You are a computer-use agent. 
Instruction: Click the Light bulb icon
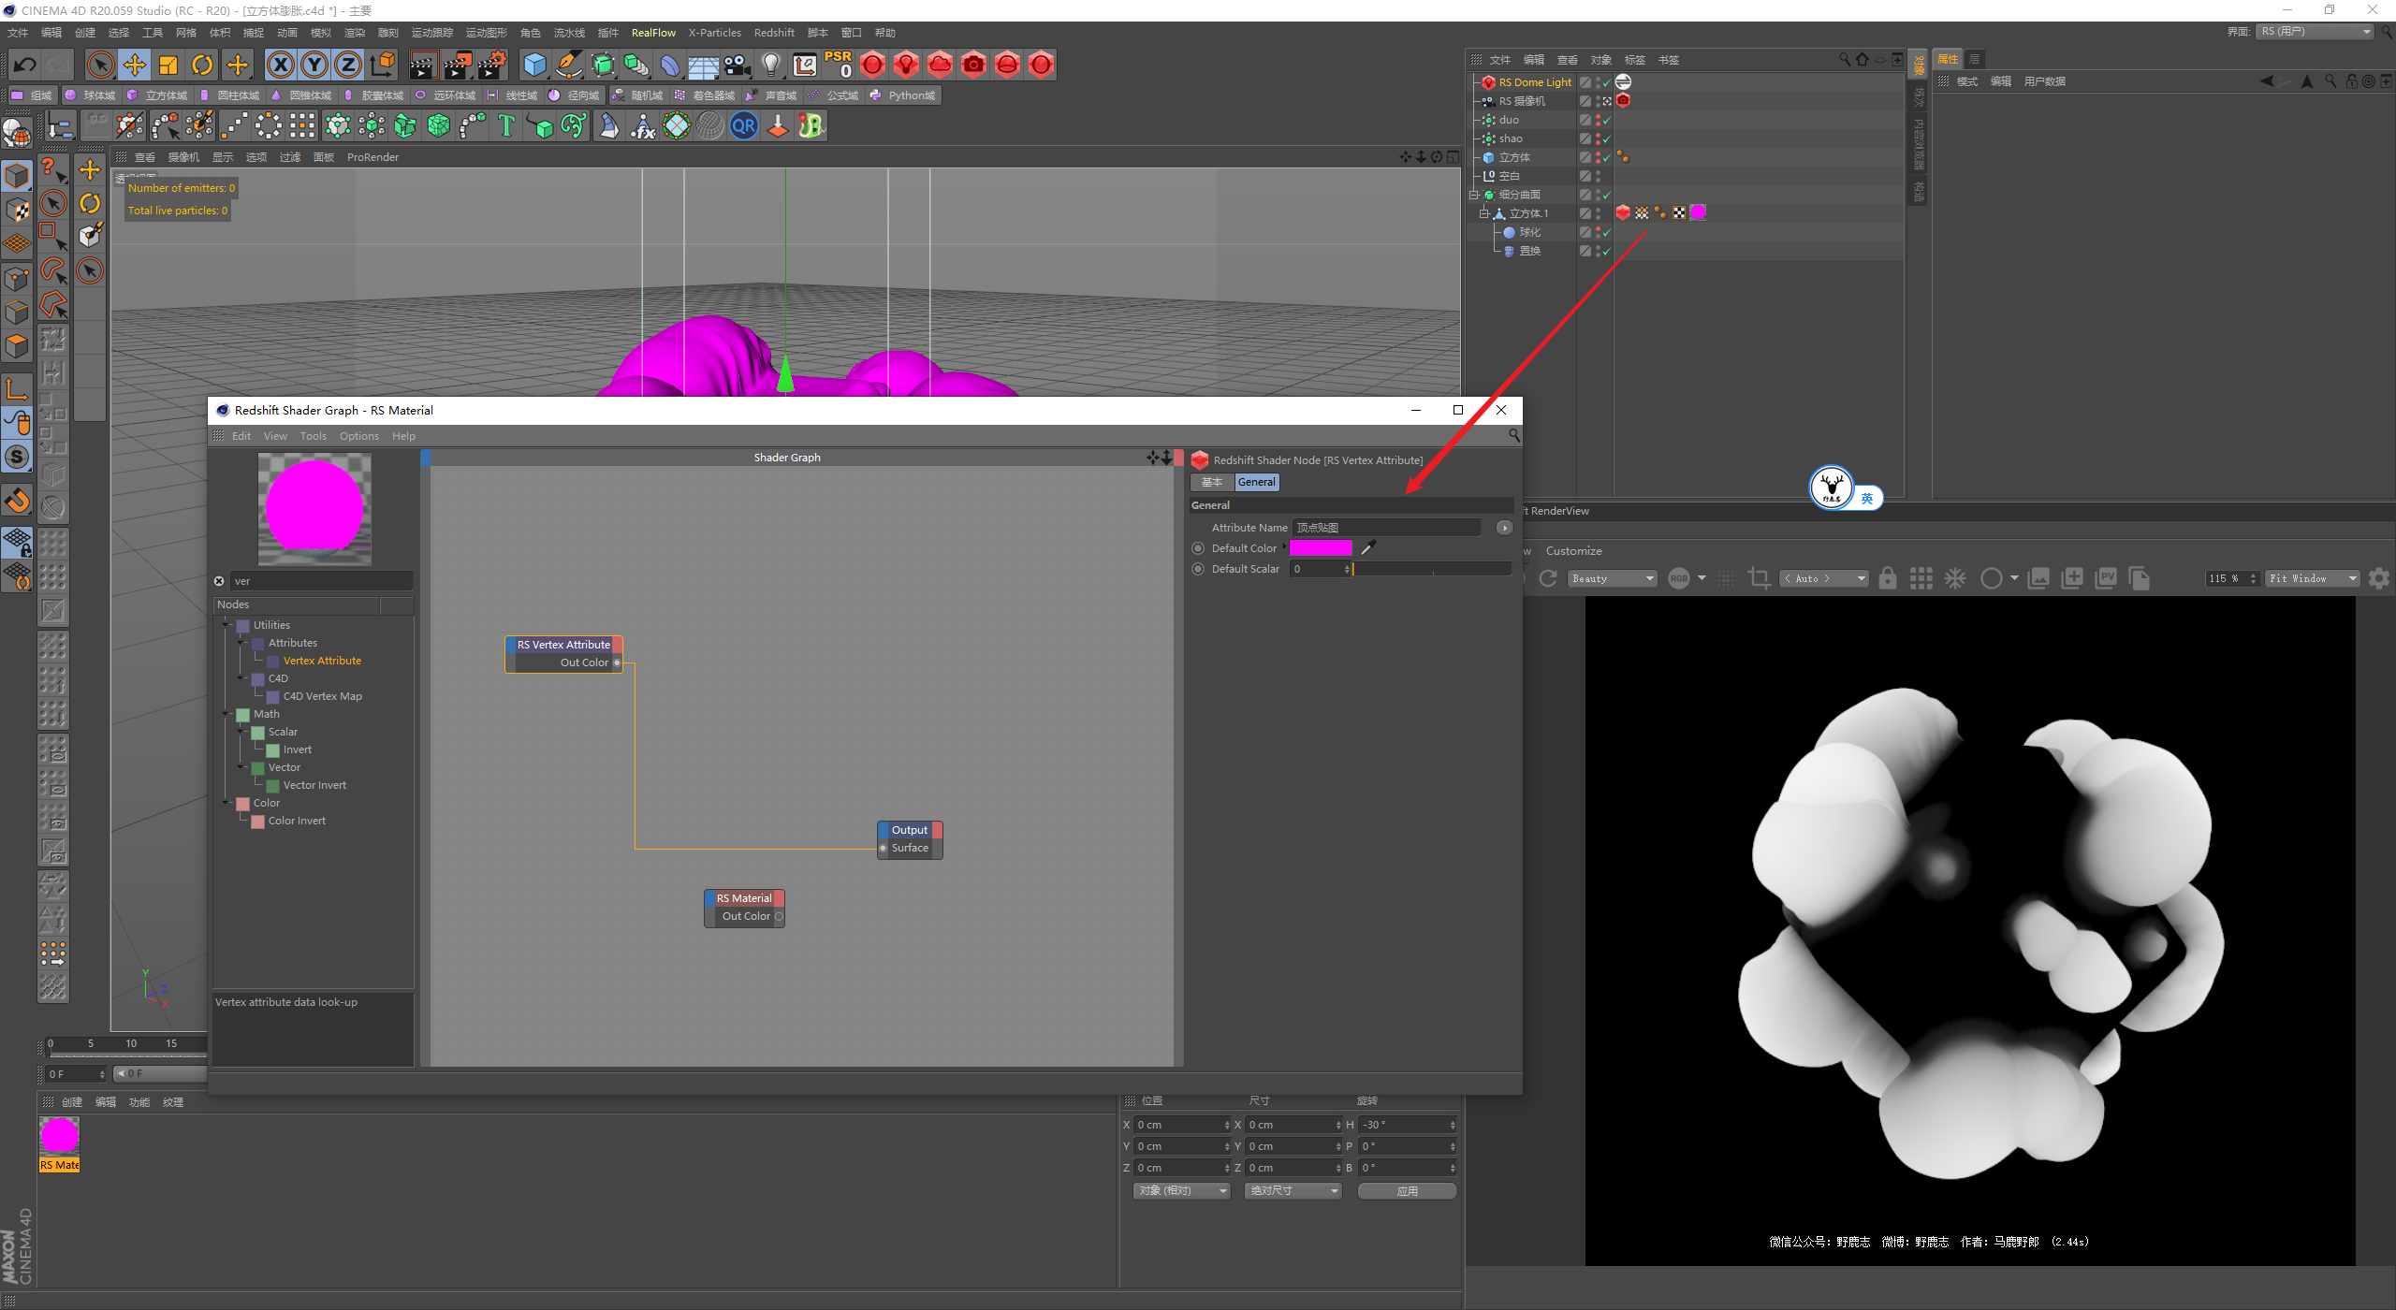click(x=770, y=65)
